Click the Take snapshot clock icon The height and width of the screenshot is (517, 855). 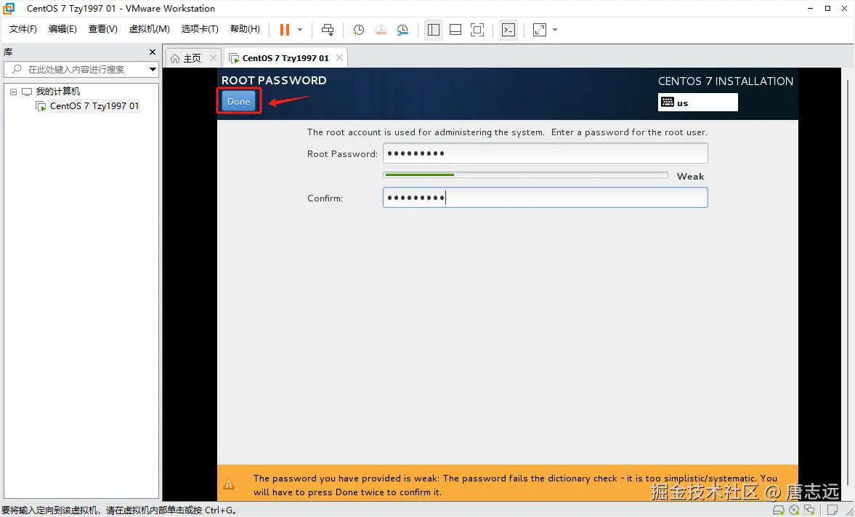pyautogui.click(x=358, y=30)
